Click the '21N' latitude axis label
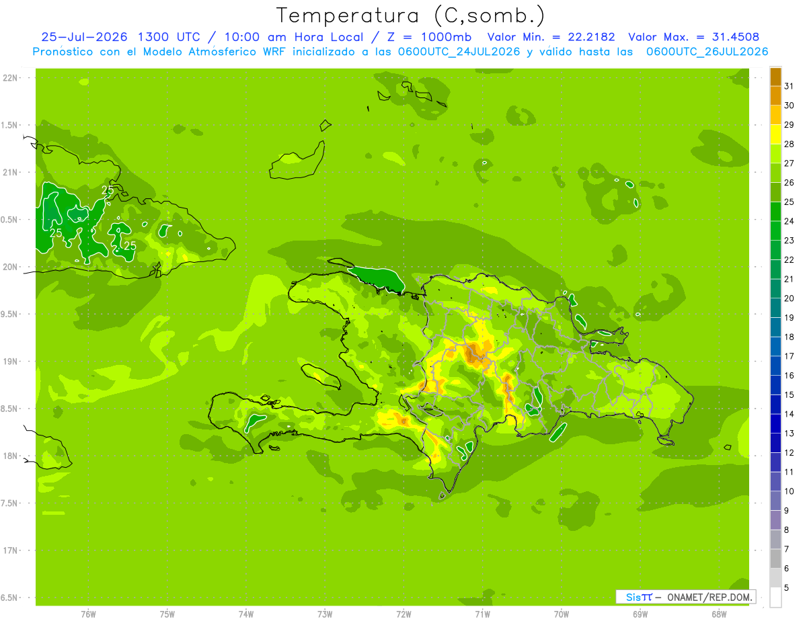 pyautogui.click(x=11, y=172)
